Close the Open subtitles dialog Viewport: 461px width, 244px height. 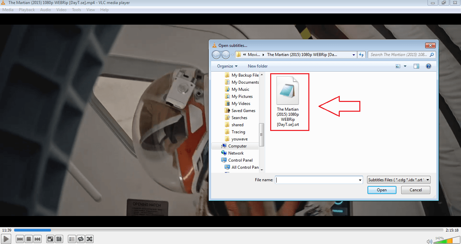430,45
